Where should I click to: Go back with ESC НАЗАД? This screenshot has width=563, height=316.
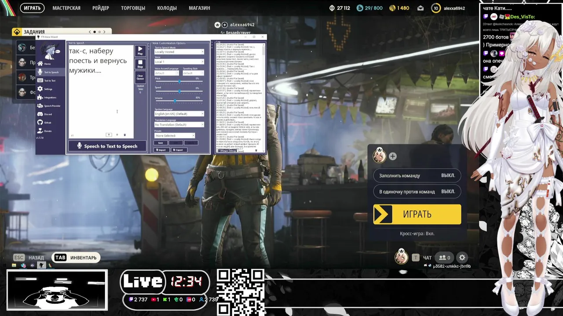pos(29,258)
